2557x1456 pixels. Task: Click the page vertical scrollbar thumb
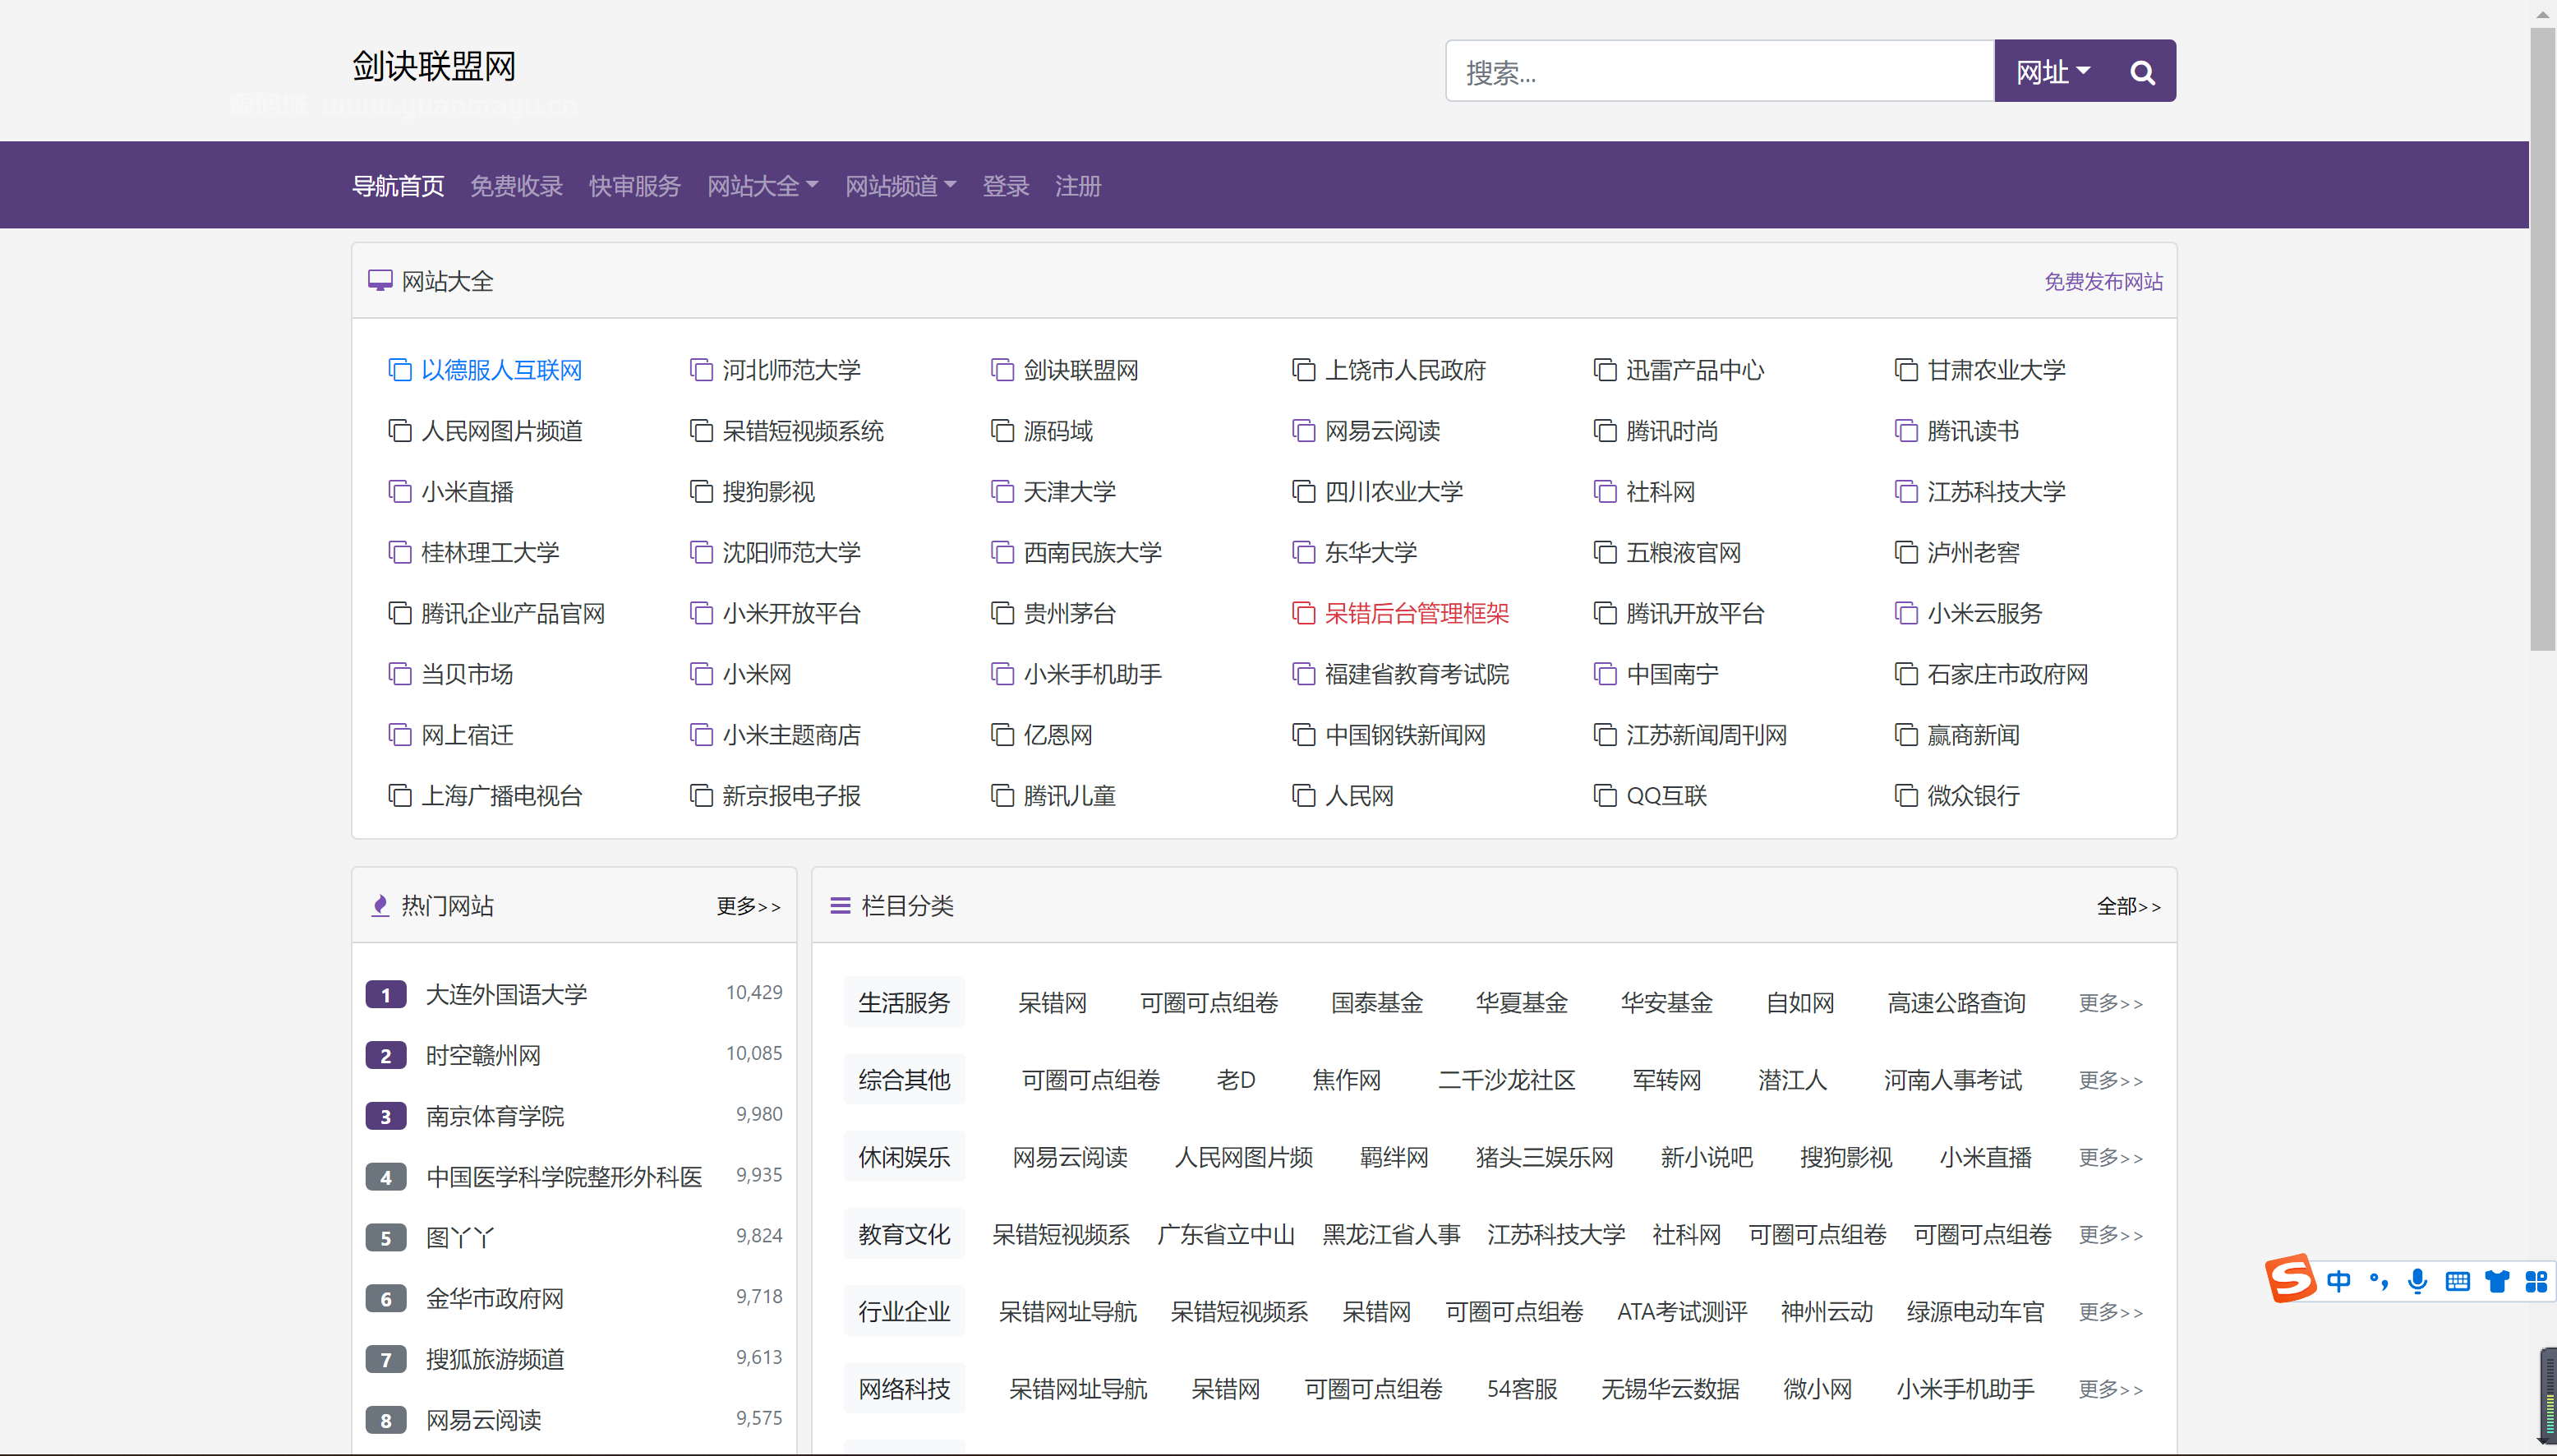2542,340
